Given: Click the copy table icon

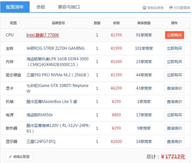Looking at the screenshot, I should (144, 8).
